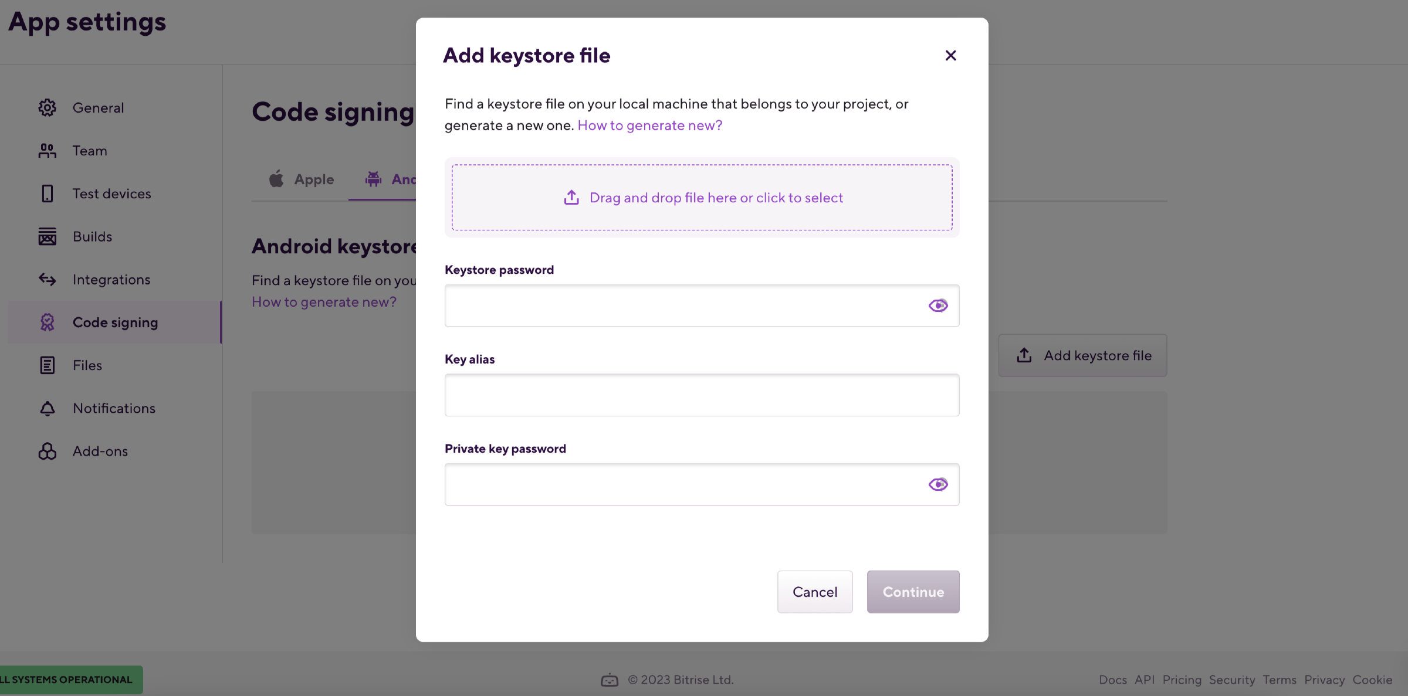The image size is (1408, 696).
Task: Open the Pricing footer link
Action: (x=1182, y=680)
